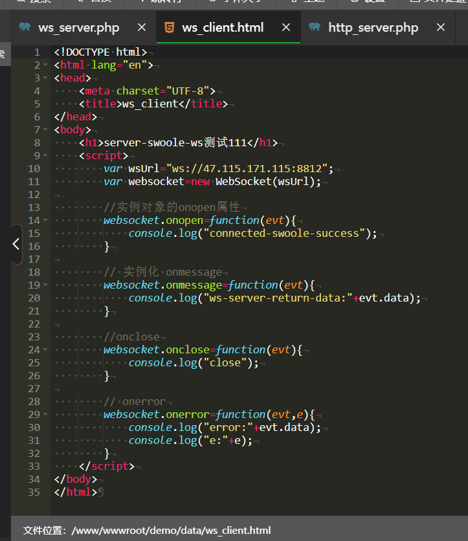This screenshot has height=541, width=468.
Task: Click the closing </script> tag
Action: pos(107,466)
